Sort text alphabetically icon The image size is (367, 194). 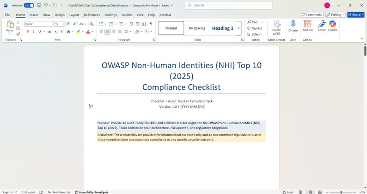[144, 24]
